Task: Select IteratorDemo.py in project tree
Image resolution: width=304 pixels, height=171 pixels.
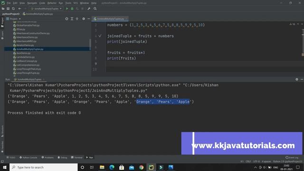Action: click(23, 45)
